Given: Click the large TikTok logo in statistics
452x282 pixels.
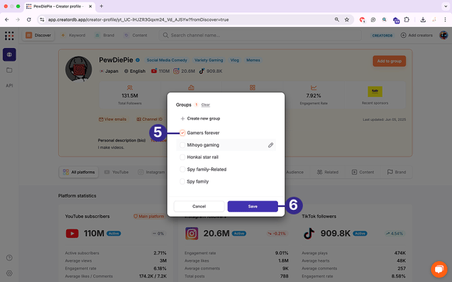Looking at the screenshot, I should point(309,233).
